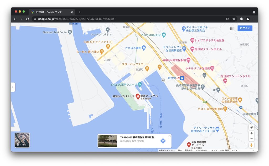Select the 佐世保ワシントンホテル pin
This screenshot has height=166, width=269.
(225, 81)
